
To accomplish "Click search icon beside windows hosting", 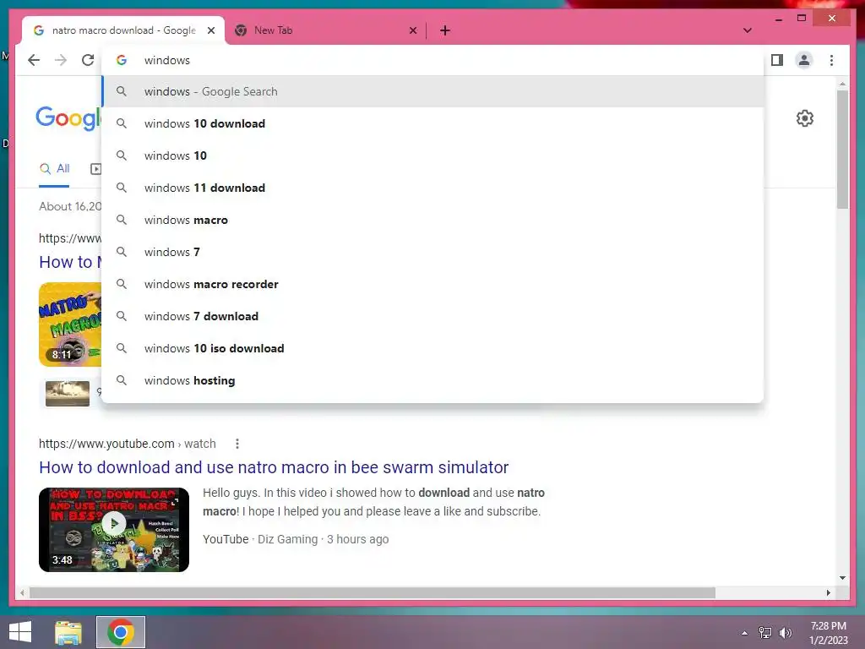I will click(x=122, y=380).
